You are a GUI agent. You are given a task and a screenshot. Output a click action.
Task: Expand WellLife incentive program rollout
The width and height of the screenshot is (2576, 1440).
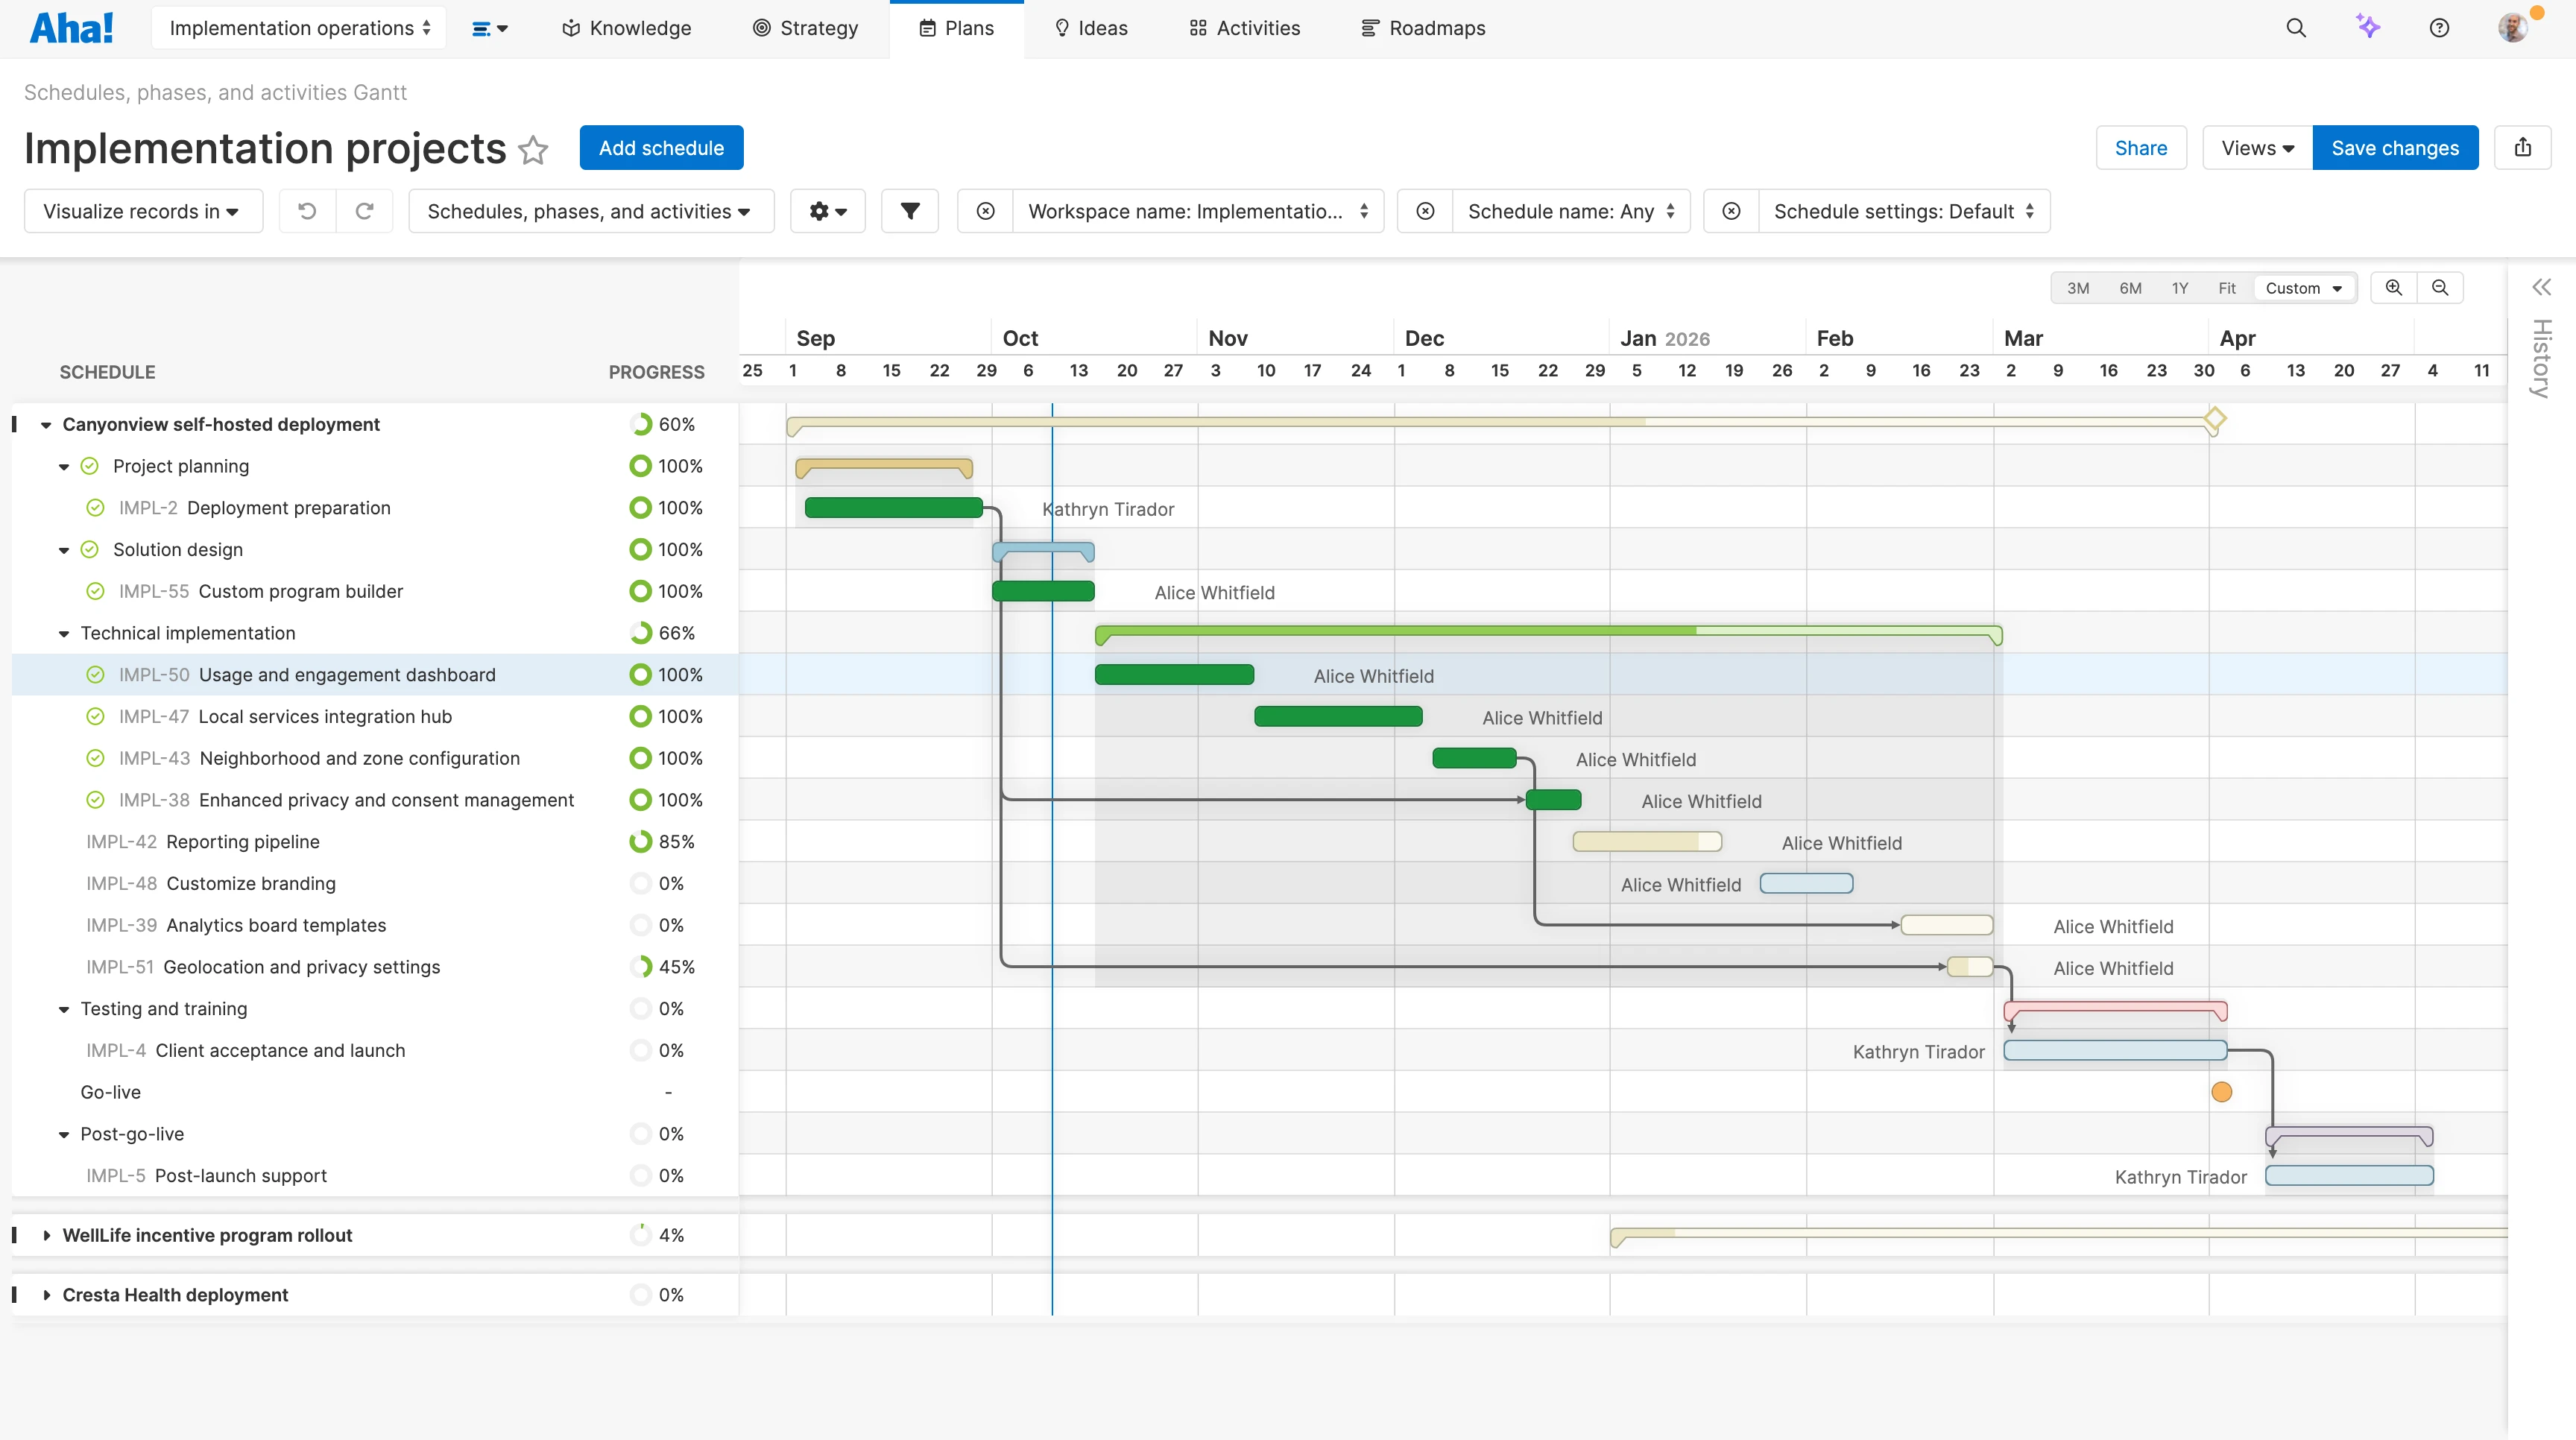pos(47,1235)
